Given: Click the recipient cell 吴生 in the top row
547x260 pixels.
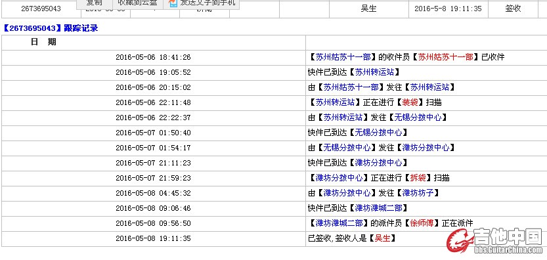Looking at the screenshot, I should pyautogui.click(x=369, y=9).
